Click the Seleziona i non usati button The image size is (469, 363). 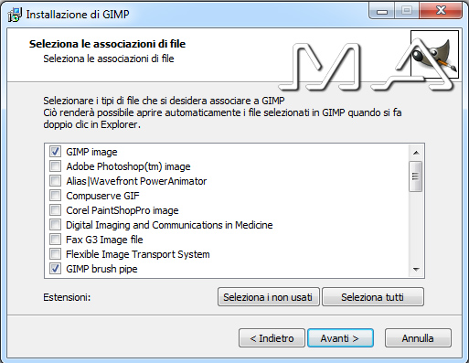coord(269,297)
